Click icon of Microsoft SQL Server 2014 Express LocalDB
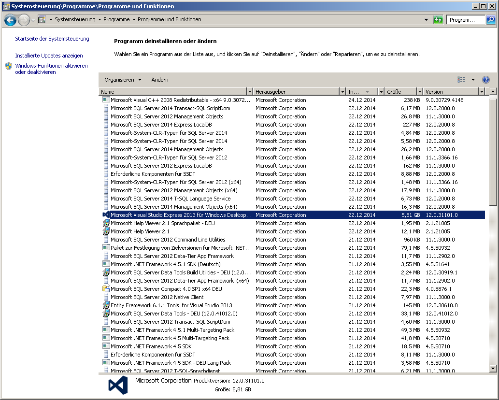Image resolution: width=499 pixels, height=400 pixels. tap(106, 125)
